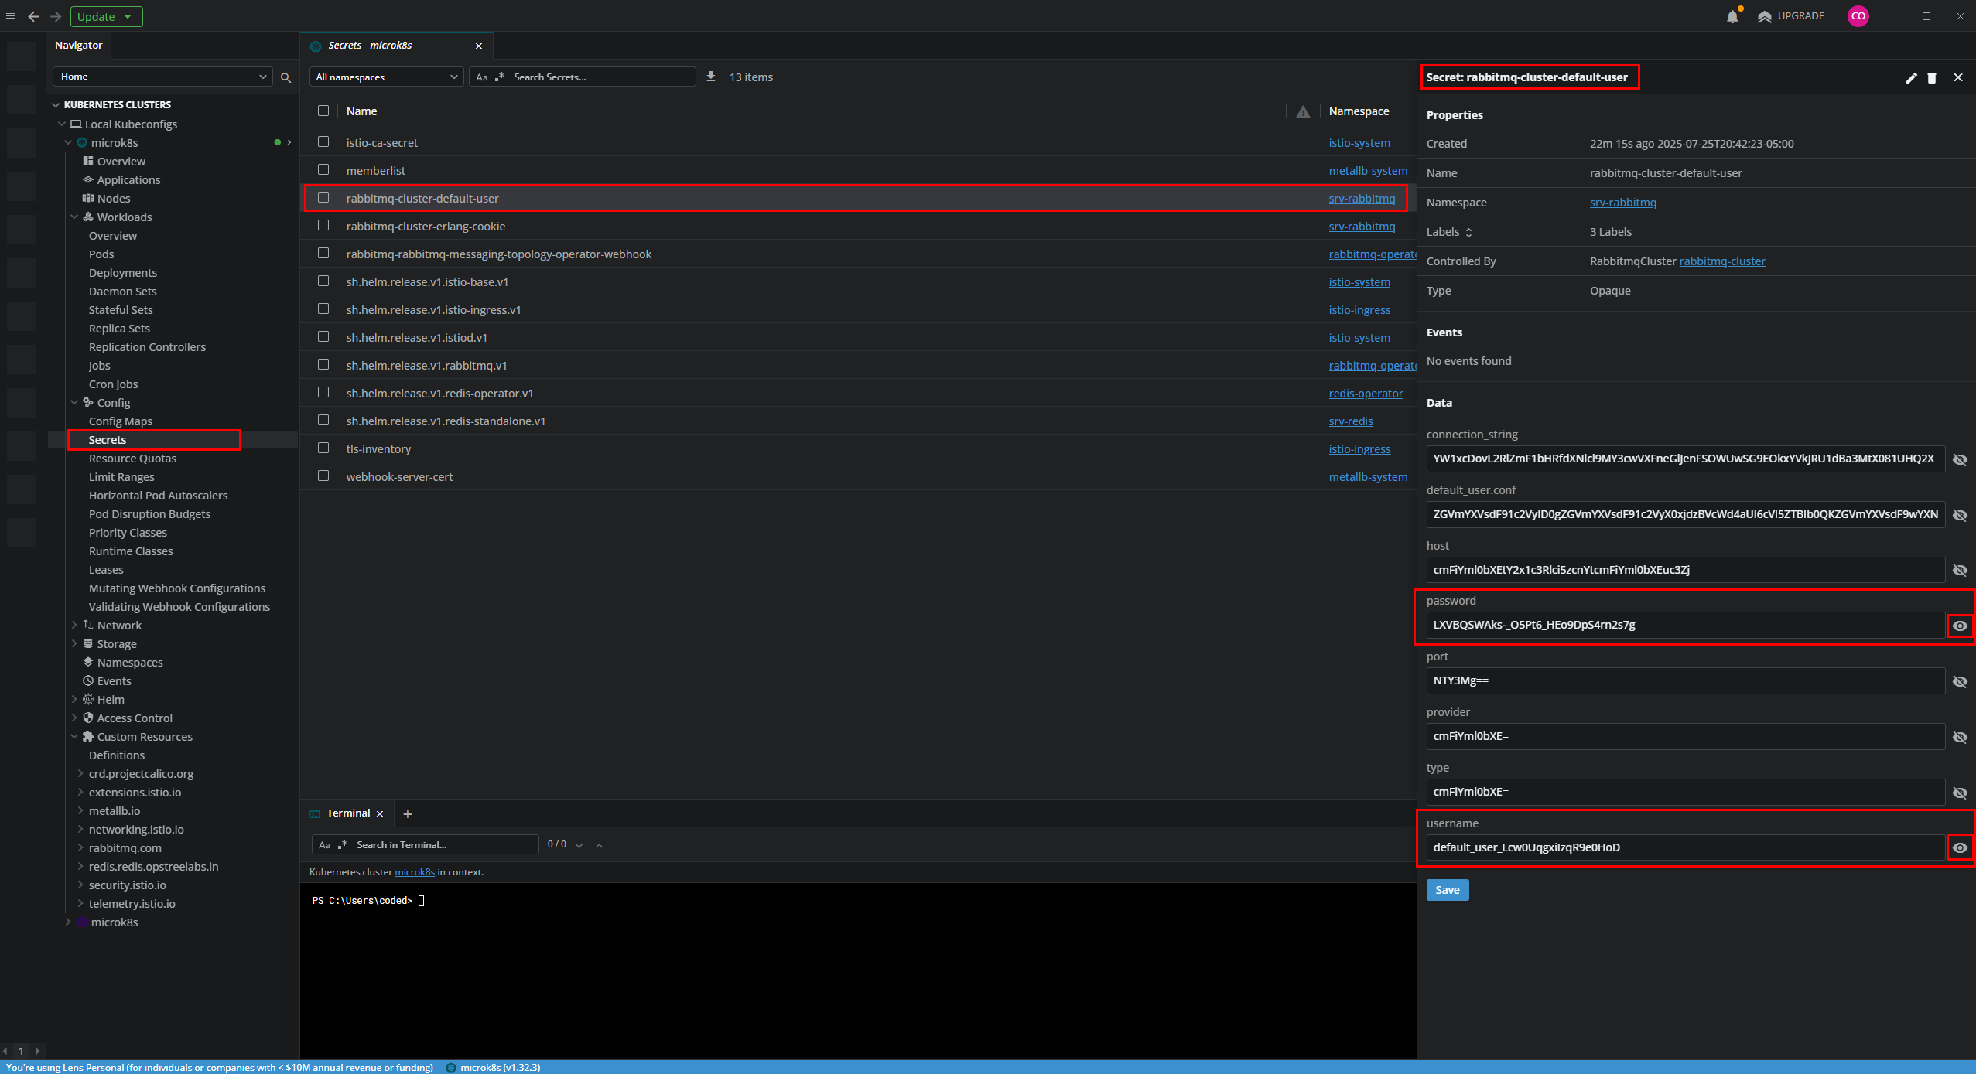1976x1074 pixels.
Task: Go back with the back arrow
Action: [x=33, y=16]
